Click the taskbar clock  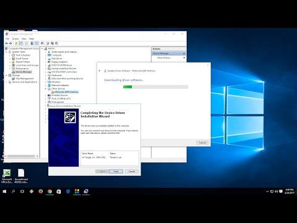coord(290,191)
